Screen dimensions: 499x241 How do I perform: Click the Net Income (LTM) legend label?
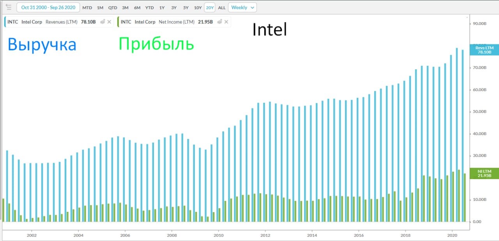pyautogui.click(x=177, y=22)
